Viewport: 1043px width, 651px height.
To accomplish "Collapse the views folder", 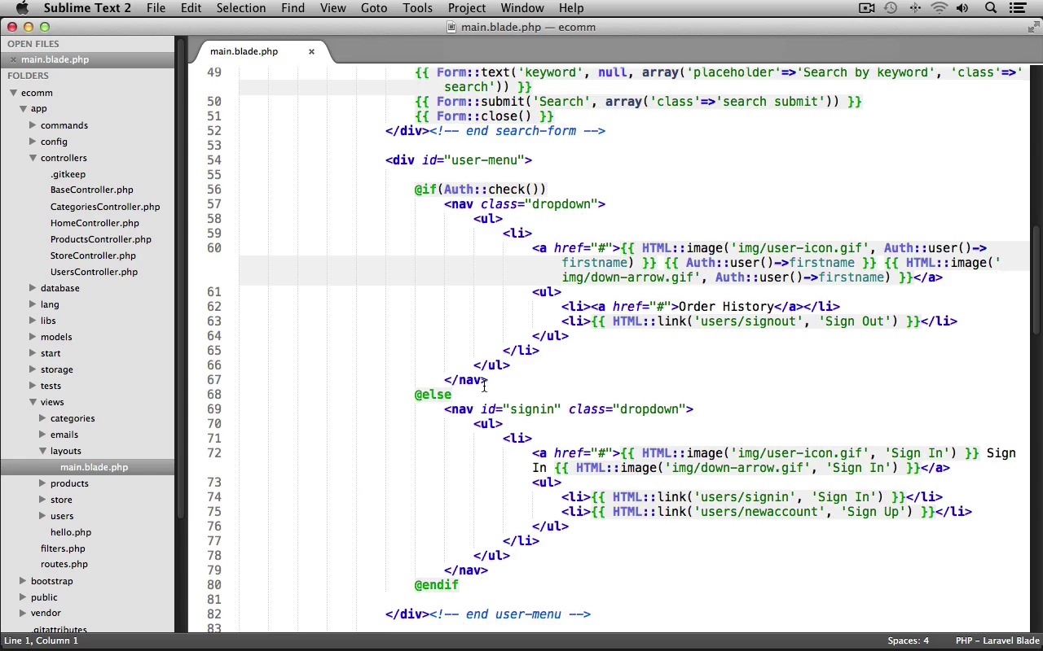I will [33, 402].
